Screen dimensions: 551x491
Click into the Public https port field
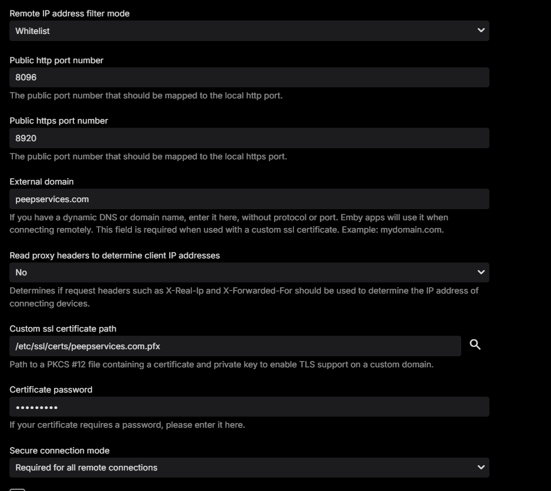[249, 138]
